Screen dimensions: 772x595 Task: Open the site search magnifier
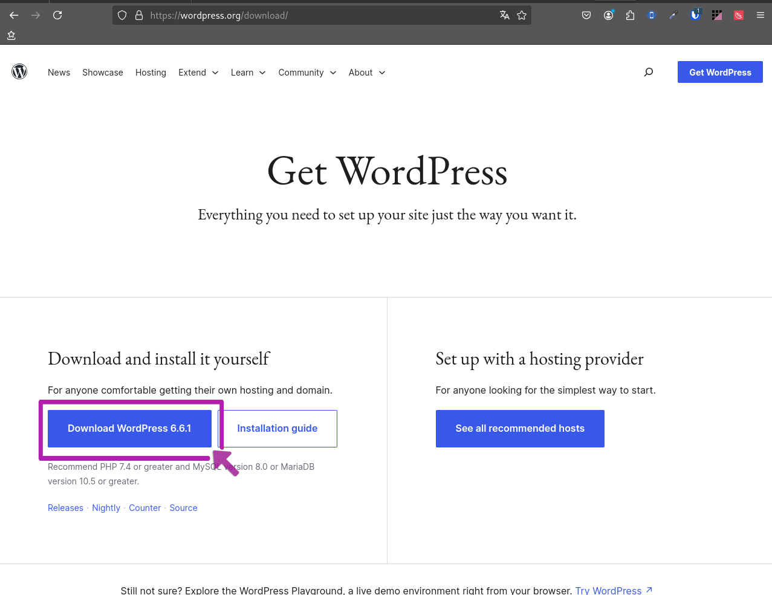point(649,72)
